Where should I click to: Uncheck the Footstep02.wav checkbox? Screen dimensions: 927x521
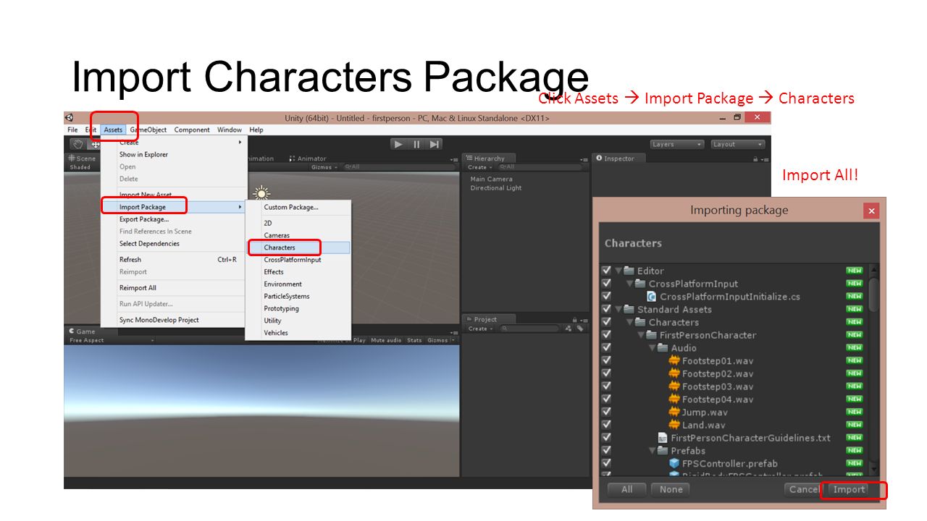pos(607,373)
